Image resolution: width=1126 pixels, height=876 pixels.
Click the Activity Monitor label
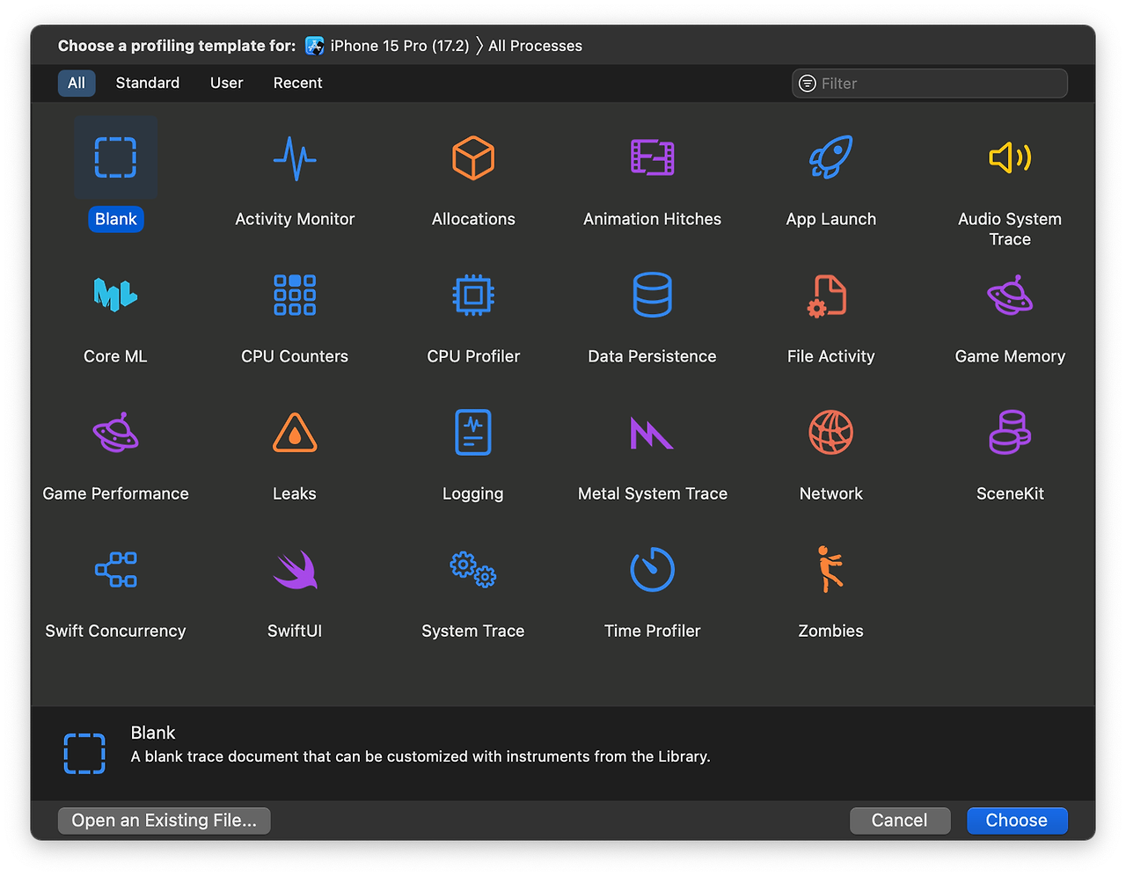click(x=295, y=219)
